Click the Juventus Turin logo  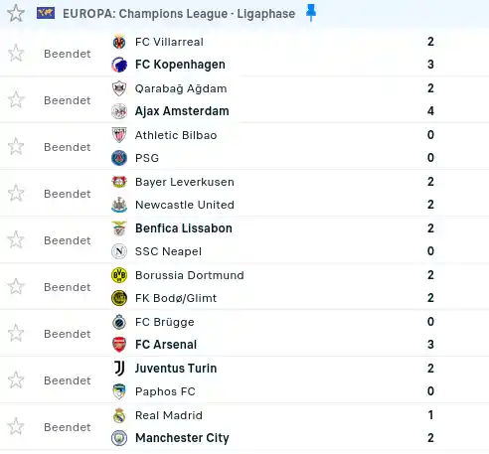pos(119,369)
